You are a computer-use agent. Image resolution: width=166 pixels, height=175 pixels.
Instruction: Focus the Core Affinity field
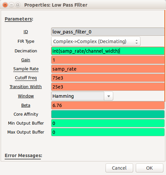108,114
